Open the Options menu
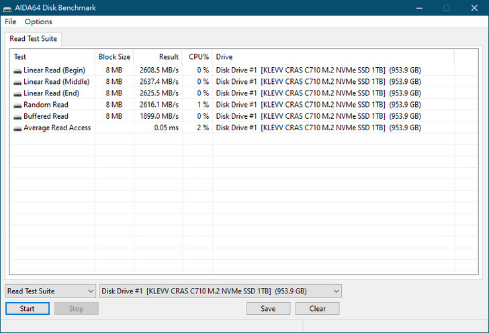Image resolution: width=489 pixels, height=333 pixels. click(38, 22)
